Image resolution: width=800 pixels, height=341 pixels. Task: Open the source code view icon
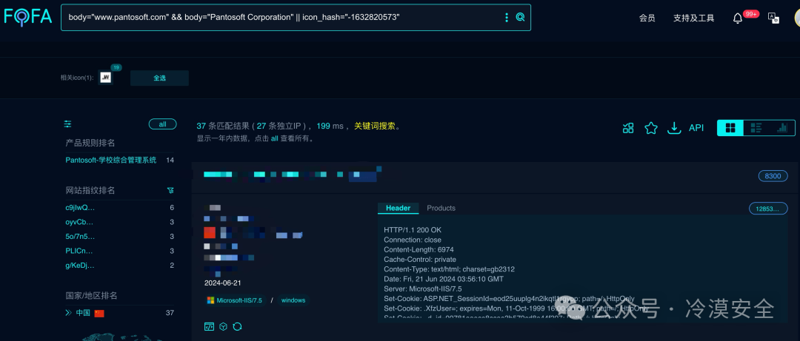pos(209,327)
